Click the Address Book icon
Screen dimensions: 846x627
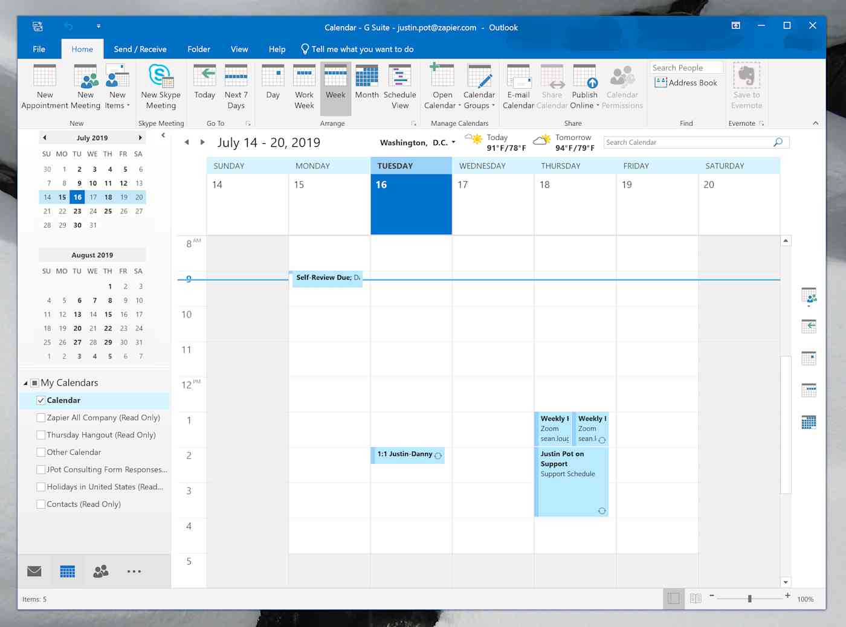point(660,83)
